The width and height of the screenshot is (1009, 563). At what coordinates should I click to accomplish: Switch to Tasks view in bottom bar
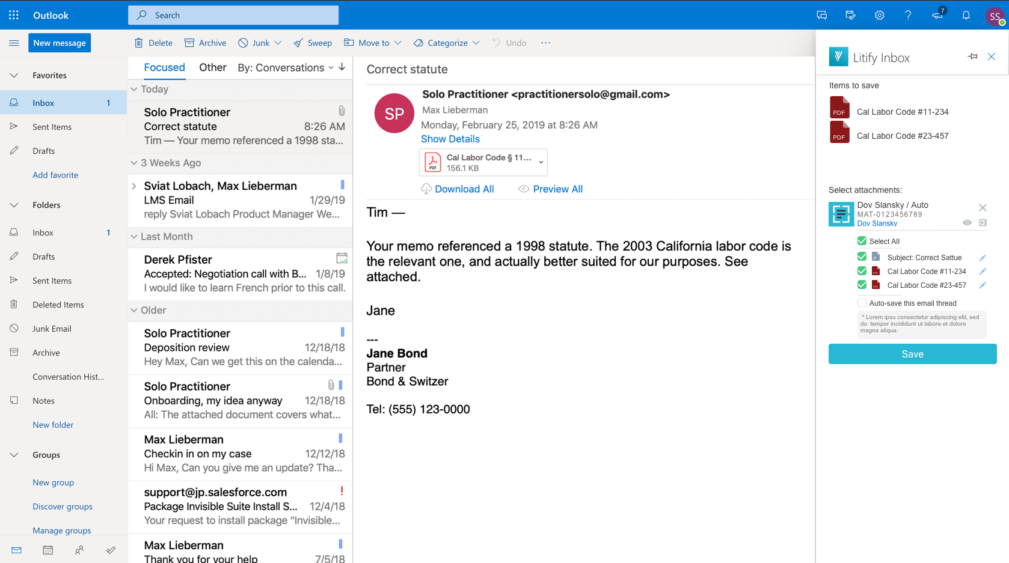(x=111, y=550)
